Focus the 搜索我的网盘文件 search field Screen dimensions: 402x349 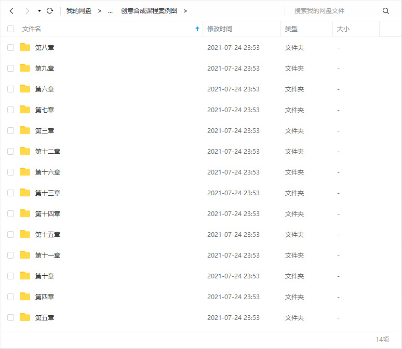333,11
